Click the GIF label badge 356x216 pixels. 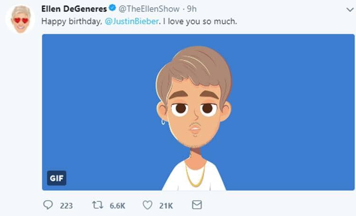[x=56, y=178]
